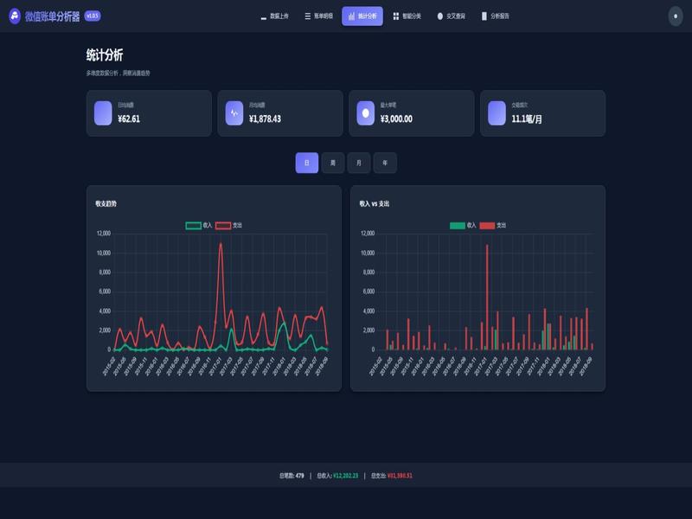
Task: Click the ¥1,878.43 monthly average value
Action: (x=265, y=119)
